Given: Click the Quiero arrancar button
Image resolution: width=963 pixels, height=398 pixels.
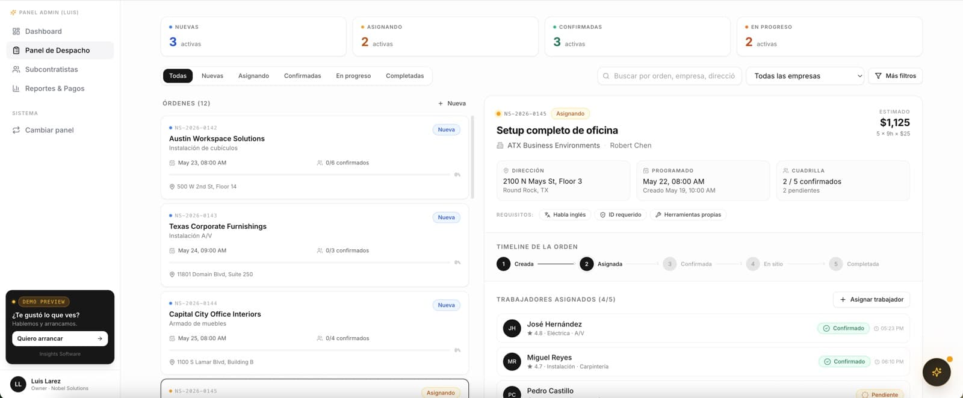Looking at the screenshot, I should [60, 338].
